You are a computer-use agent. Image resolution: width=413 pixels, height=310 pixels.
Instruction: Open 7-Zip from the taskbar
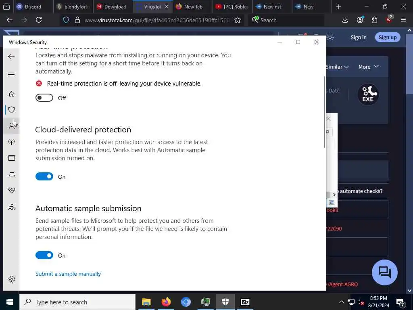pos(245,302)
